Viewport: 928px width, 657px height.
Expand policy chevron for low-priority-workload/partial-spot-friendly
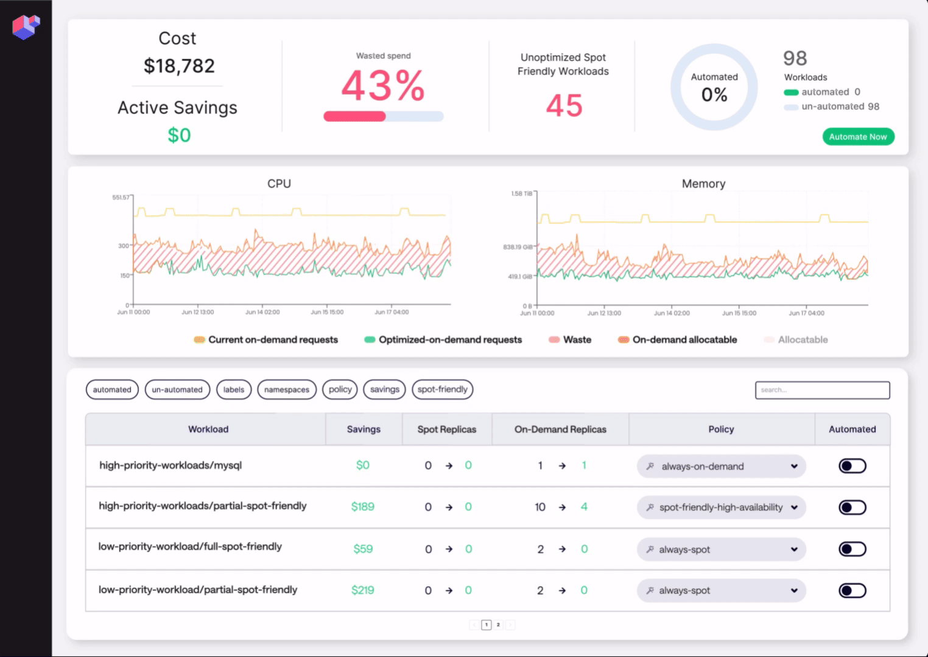click(x=794, y=591)
